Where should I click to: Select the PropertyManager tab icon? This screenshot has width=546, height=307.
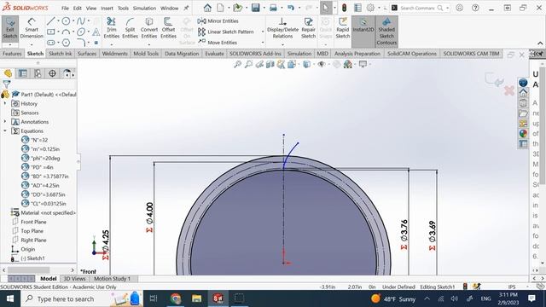[23, 73]
